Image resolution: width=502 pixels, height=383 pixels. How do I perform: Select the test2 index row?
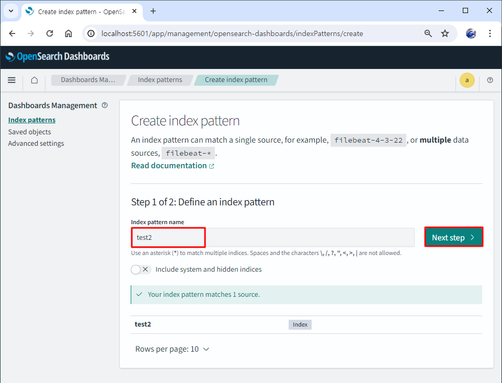tap(306, 324)
